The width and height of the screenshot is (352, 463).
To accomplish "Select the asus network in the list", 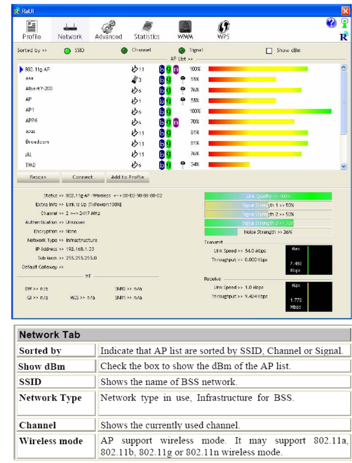I will (x=179, y=132).
